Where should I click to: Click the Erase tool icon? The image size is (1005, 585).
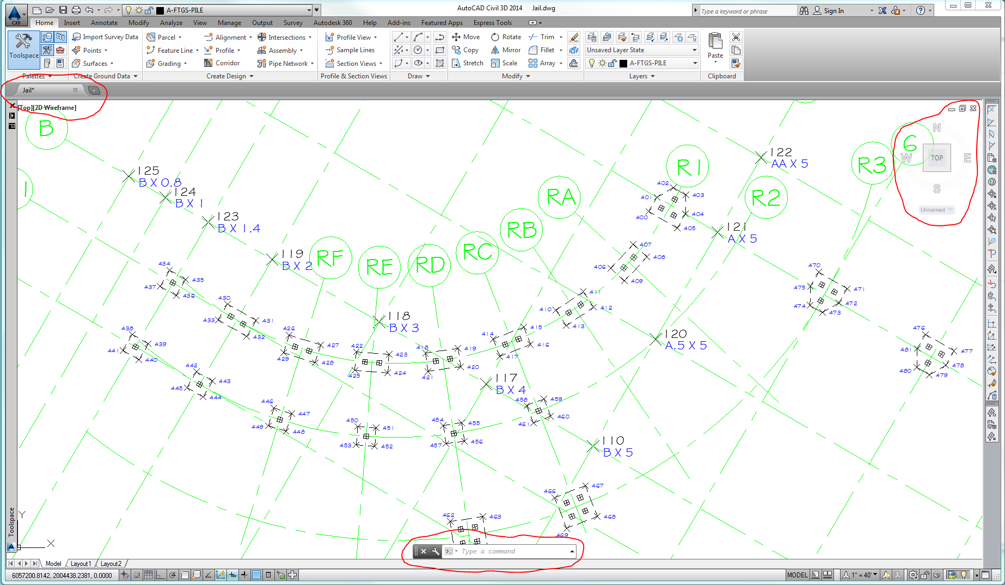coord(573,37)
